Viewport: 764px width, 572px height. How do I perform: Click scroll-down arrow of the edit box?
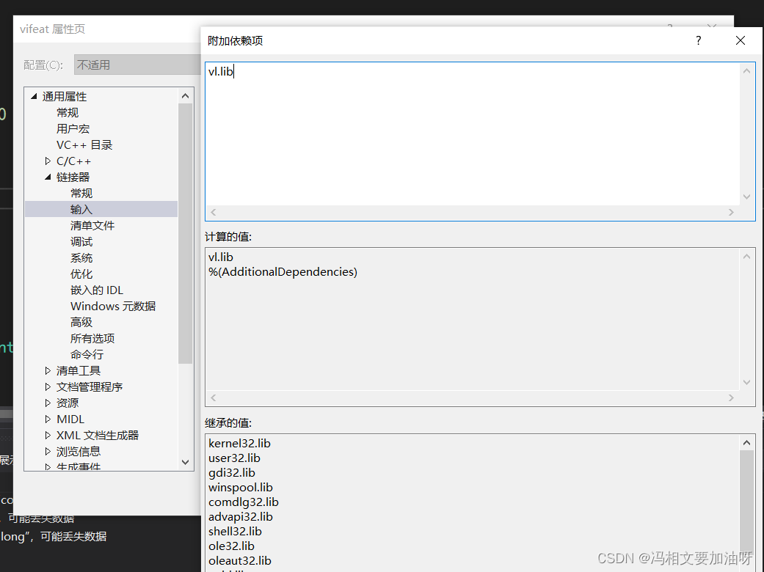coord(746,197)
